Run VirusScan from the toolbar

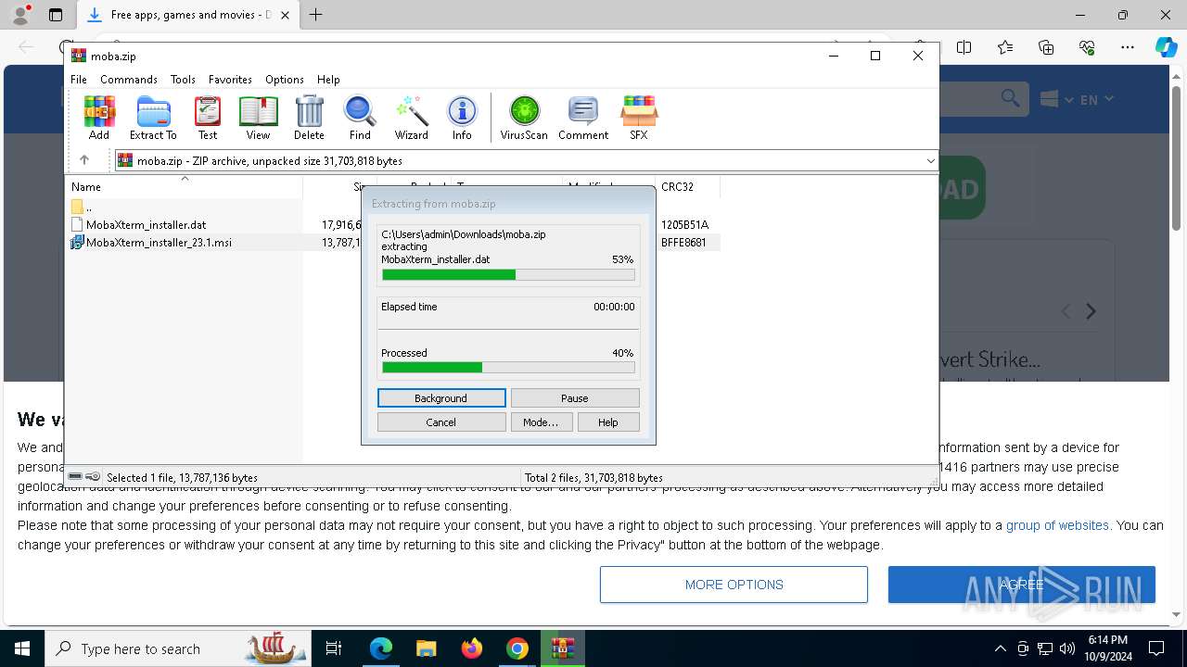[x=524, y=118]
